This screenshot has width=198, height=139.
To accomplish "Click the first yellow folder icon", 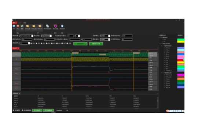I will pyautogui.click(x=27, y=26).
